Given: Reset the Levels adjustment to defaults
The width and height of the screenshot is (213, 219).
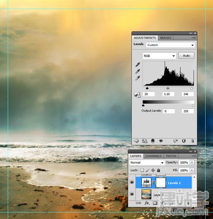Looking at the screenshot, I should coord(184,141).
